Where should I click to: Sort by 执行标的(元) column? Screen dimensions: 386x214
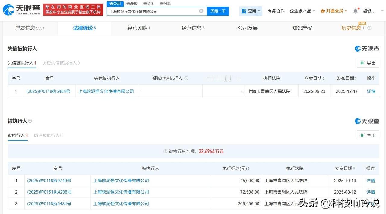pos(248,168)
